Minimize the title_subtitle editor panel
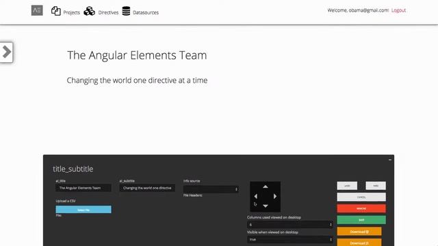This screenshot has width=438, height=246. coord(390,160)
